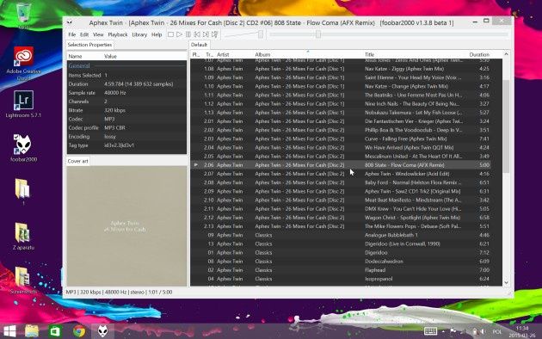Click the now-playing arrow on track 2.06
The image size is (542, 339).
point(196,165)
